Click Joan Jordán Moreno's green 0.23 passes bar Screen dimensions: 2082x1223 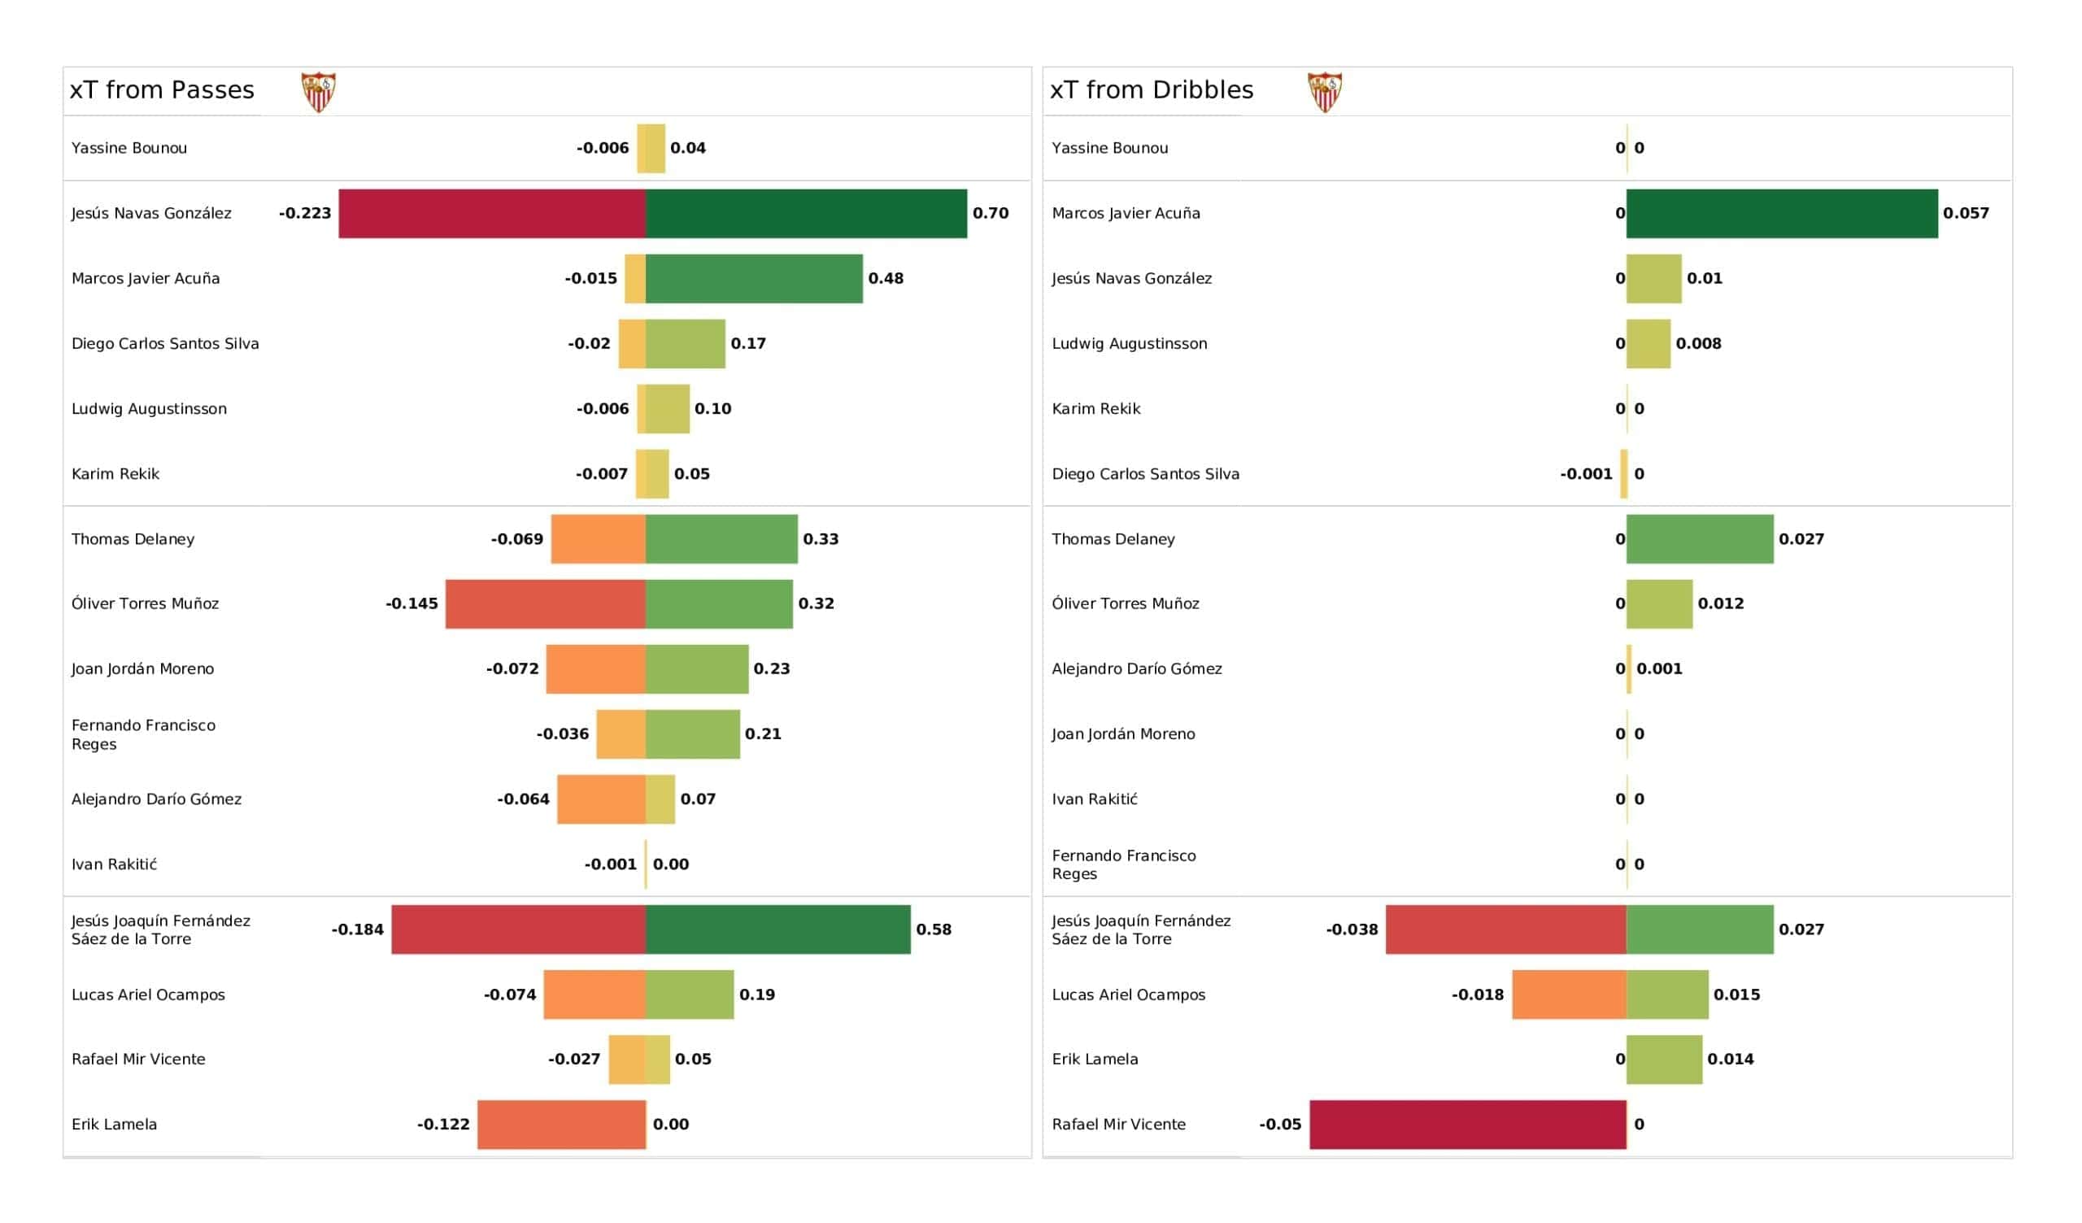[x=696, y=668]
